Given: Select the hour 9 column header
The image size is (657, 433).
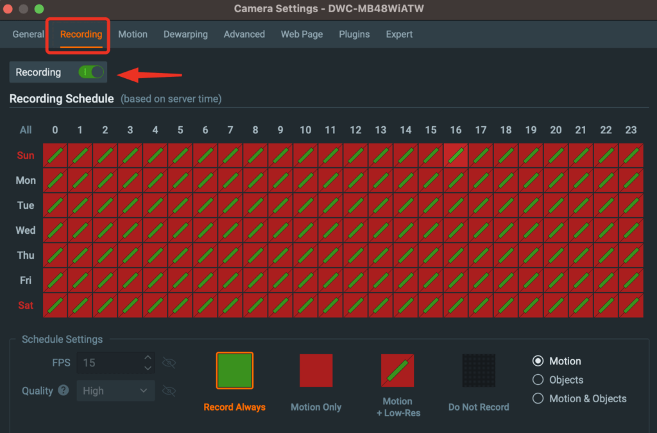Looking at the screenshot, I should point(280,130).
